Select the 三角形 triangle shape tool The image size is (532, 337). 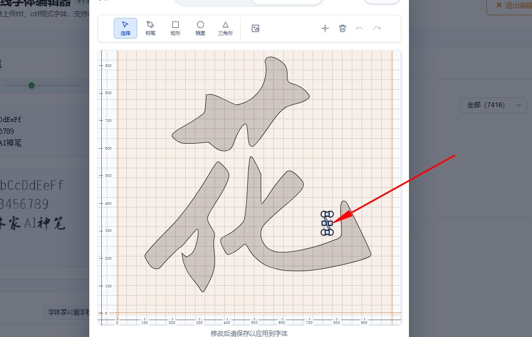click(225, 28)
